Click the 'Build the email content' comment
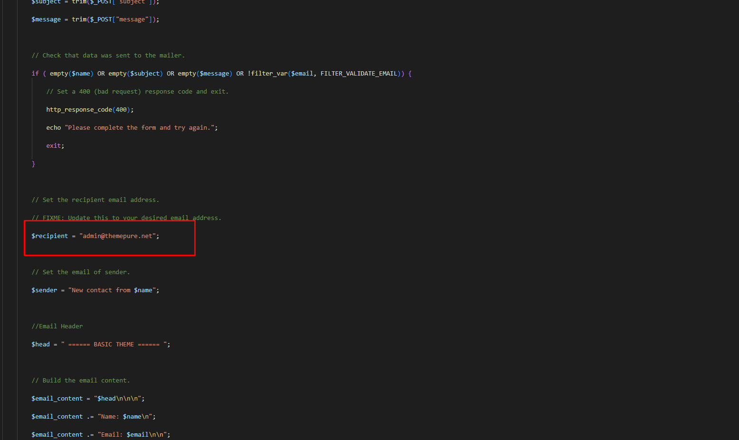The image size is (739, 440). pyautogui.click(x=80, y=381)
